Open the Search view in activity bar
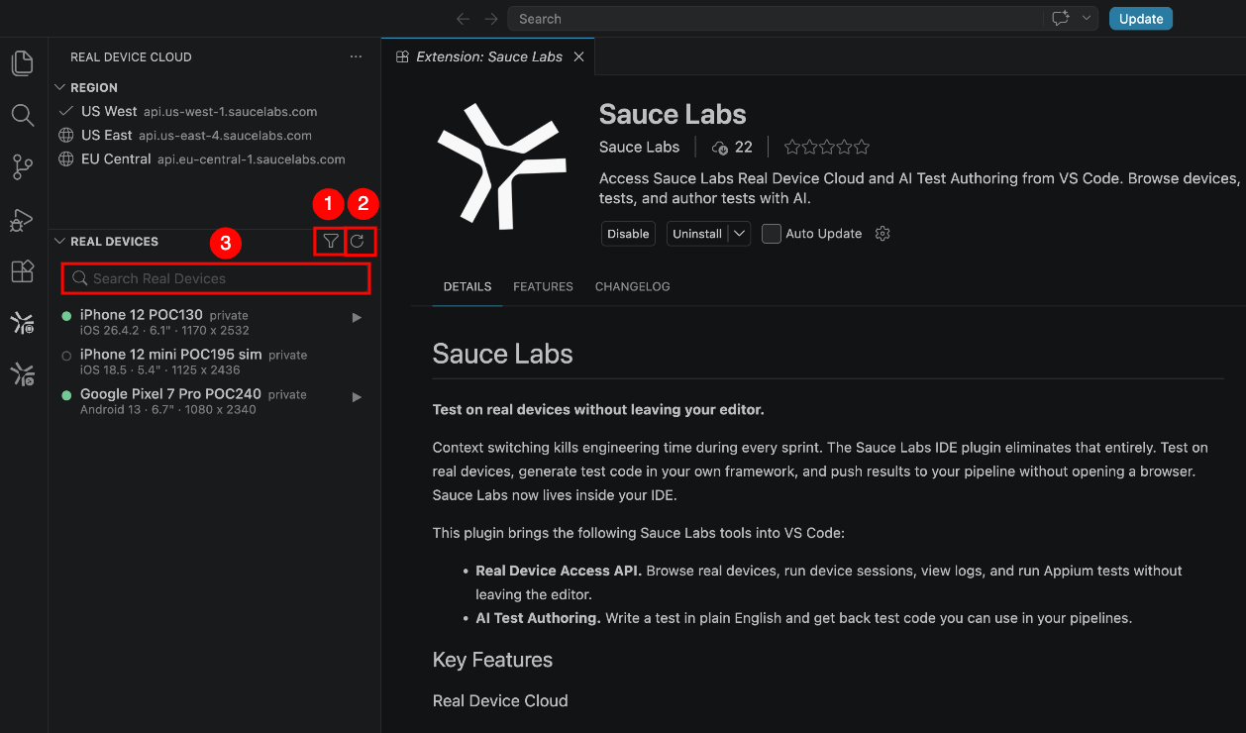The width and height of the screenshot is (1246, 733). pos(22,115)
